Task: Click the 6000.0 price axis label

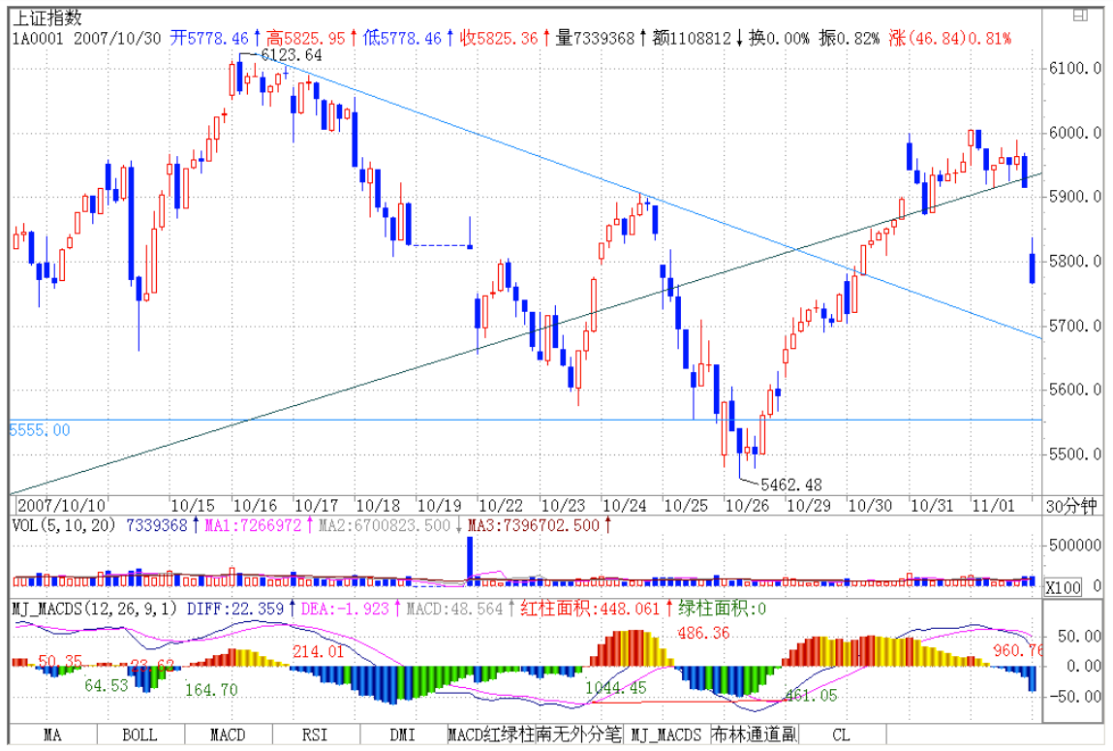Action: (x=1075, y=134)
